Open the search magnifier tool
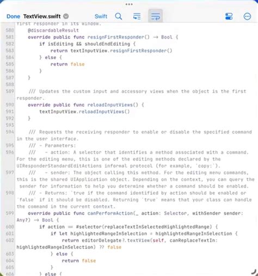The height and width of the screenshot is (276, 258). pyautogui.click(x=119, y=16)
